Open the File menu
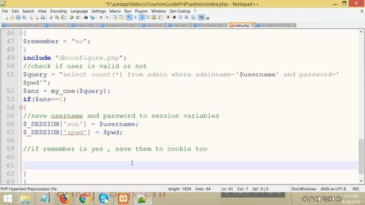The image size is (365, 205). (5, 11)
